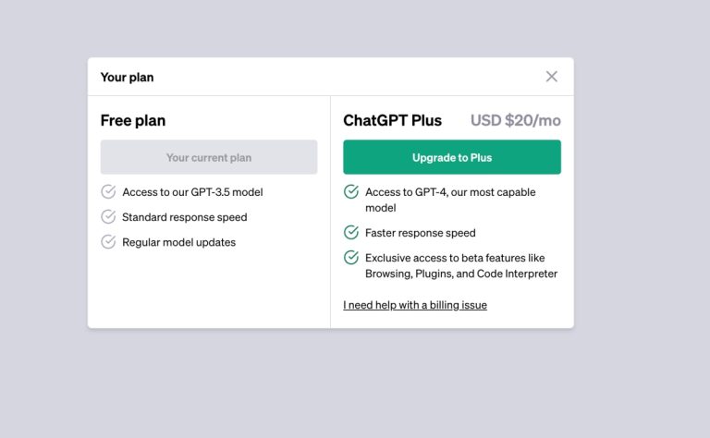
Task: Click the Faster response speed text
Action: tap(421, 233)
